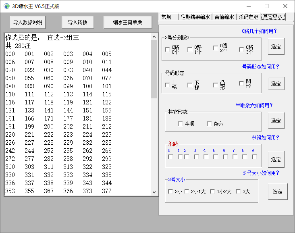Click 选定 beside the 杀跨 group
The image size is (295, 233).
[276, 159]
